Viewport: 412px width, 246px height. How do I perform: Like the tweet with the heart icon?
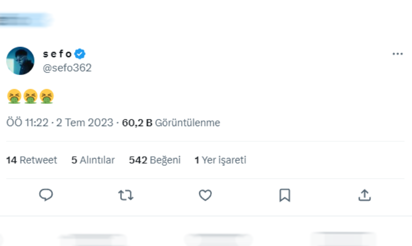[205, 195]
